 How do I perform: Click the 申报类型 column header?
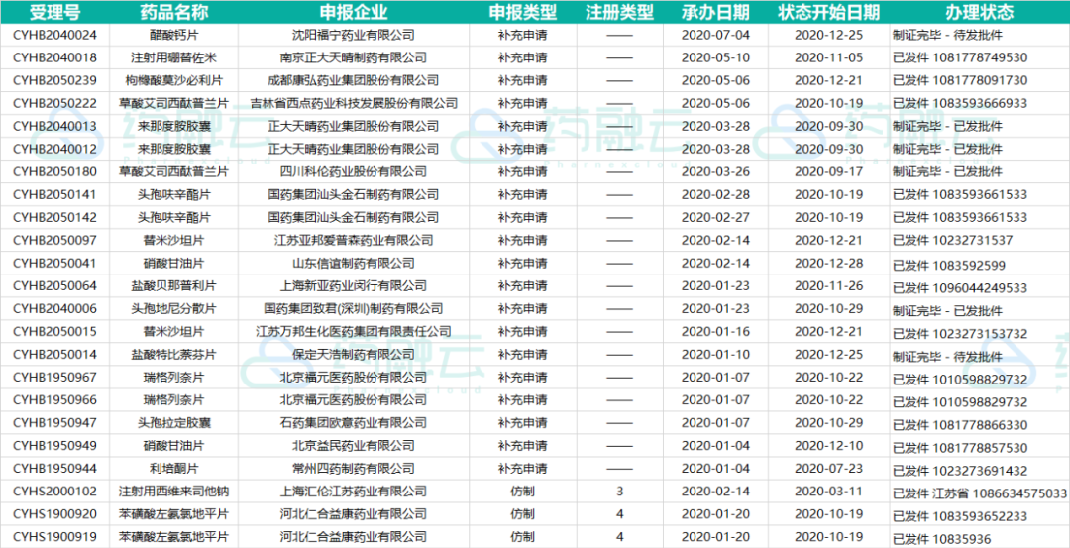[x=523, y=12]
